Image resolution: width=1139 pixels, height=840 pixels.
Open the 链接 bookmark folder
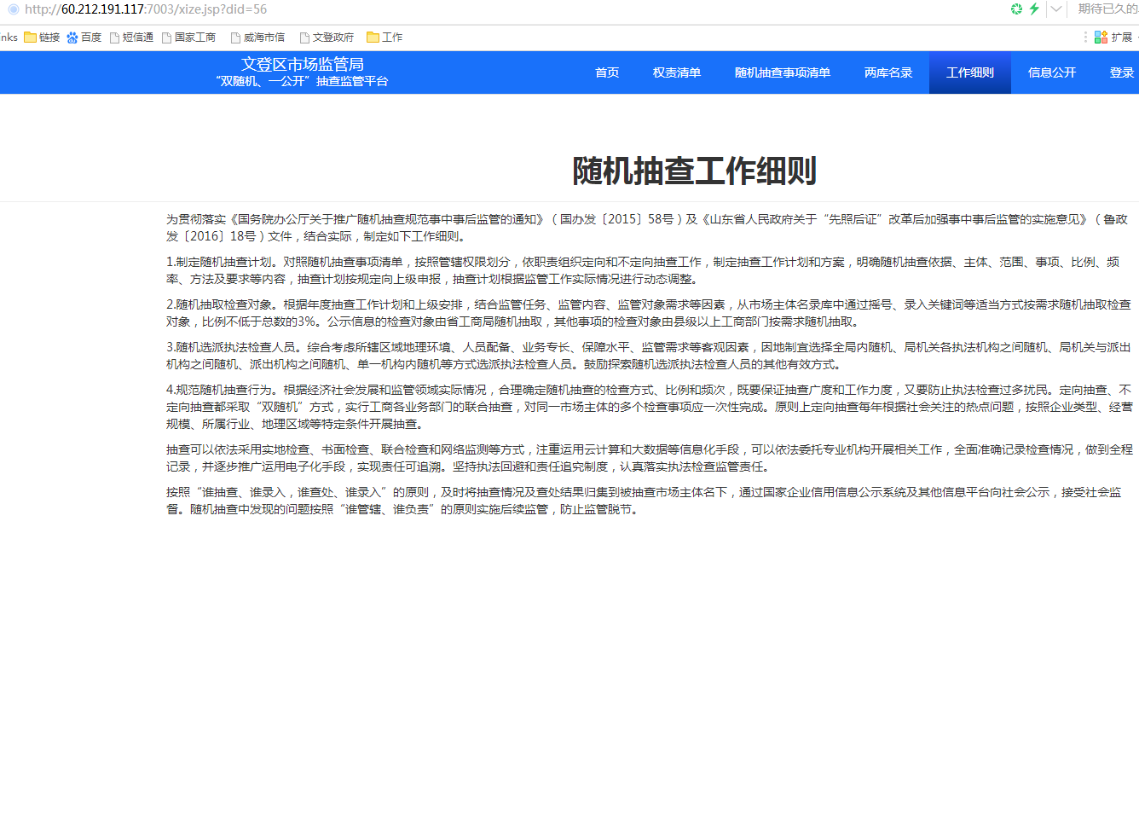click(x=42, y=38)
